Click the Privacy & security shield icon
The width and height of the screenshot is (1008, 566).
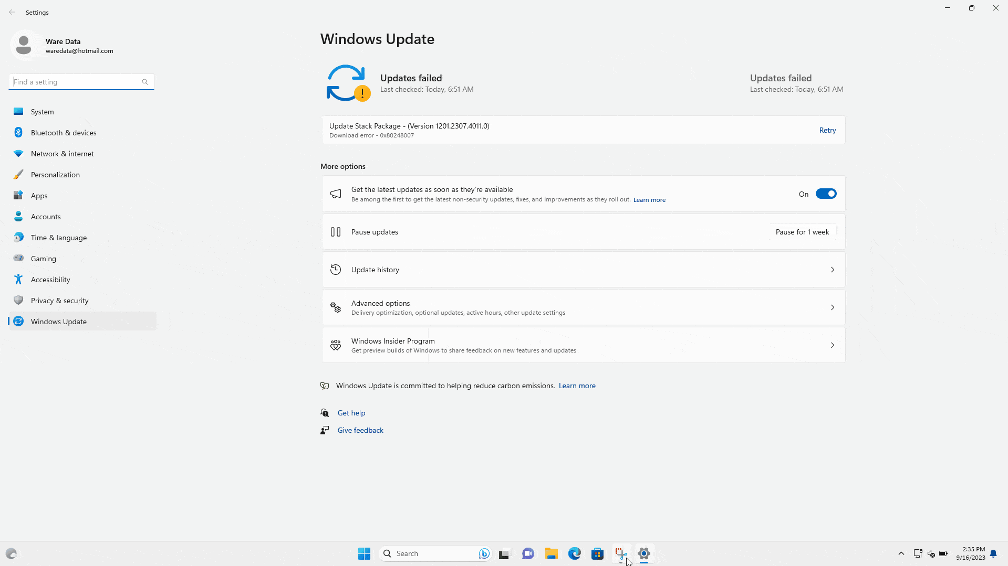[18, 301]
